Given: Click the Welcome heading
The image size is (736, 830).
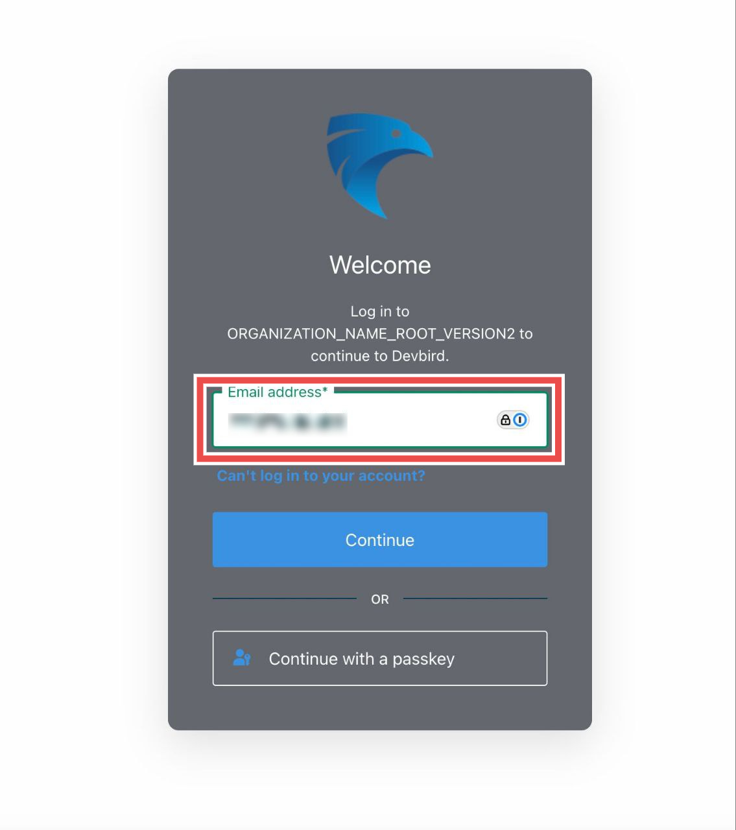Looking at the screenshot, I should pyautogui.click(x=380, y=265).
